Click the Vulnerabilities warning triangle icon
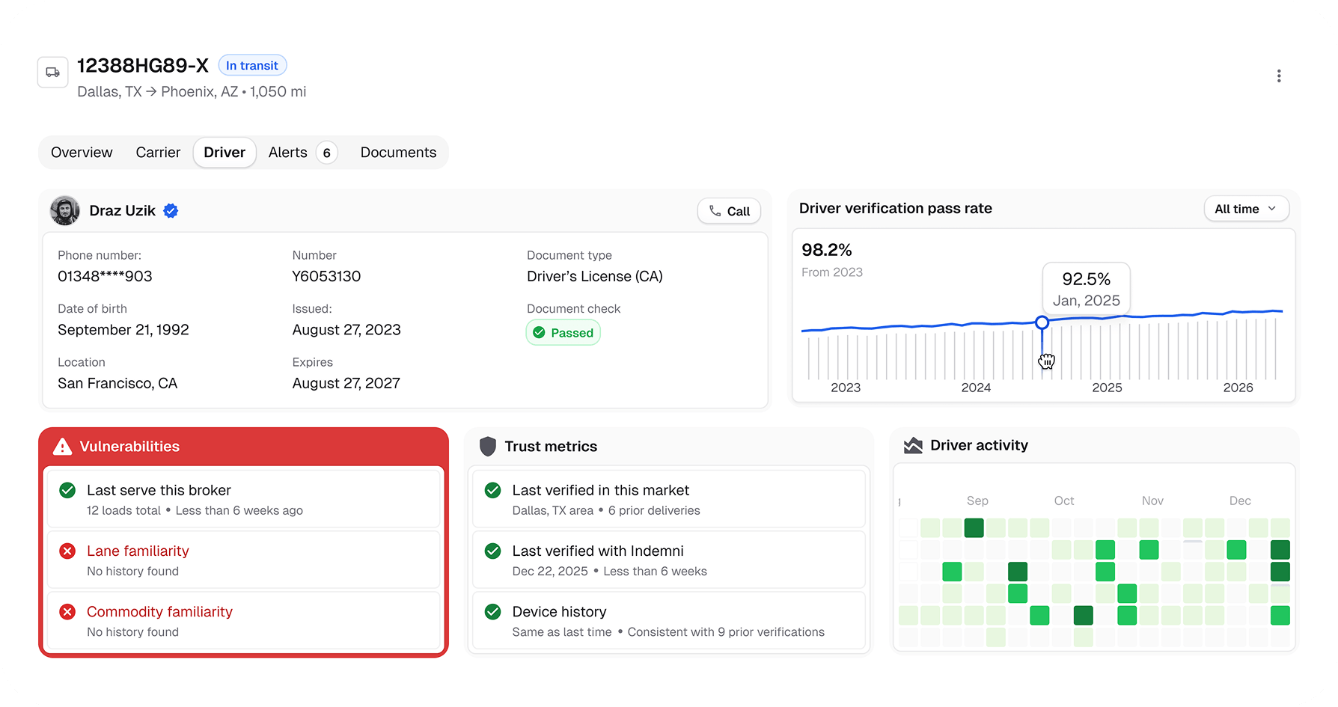Viewport: 1338px width, 707px height. tap(62, 447)
